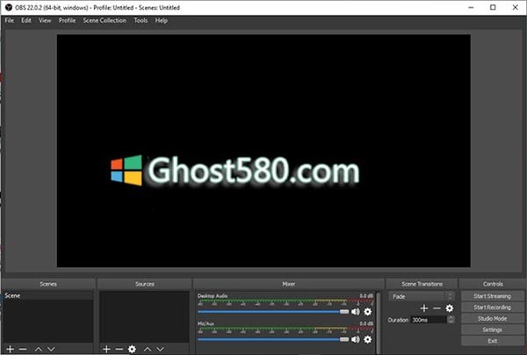Click Start Streaming button

[493, 296]
